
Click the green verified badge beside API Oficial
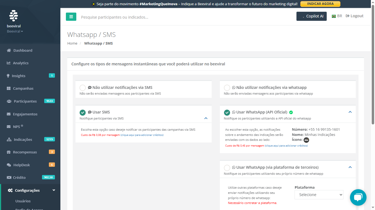pos(291,112)
